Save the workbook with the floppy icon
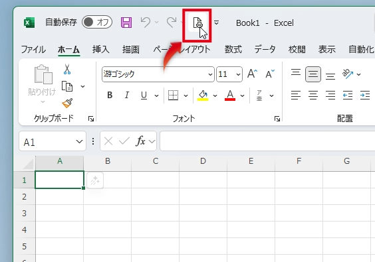 tap(126, 23)
